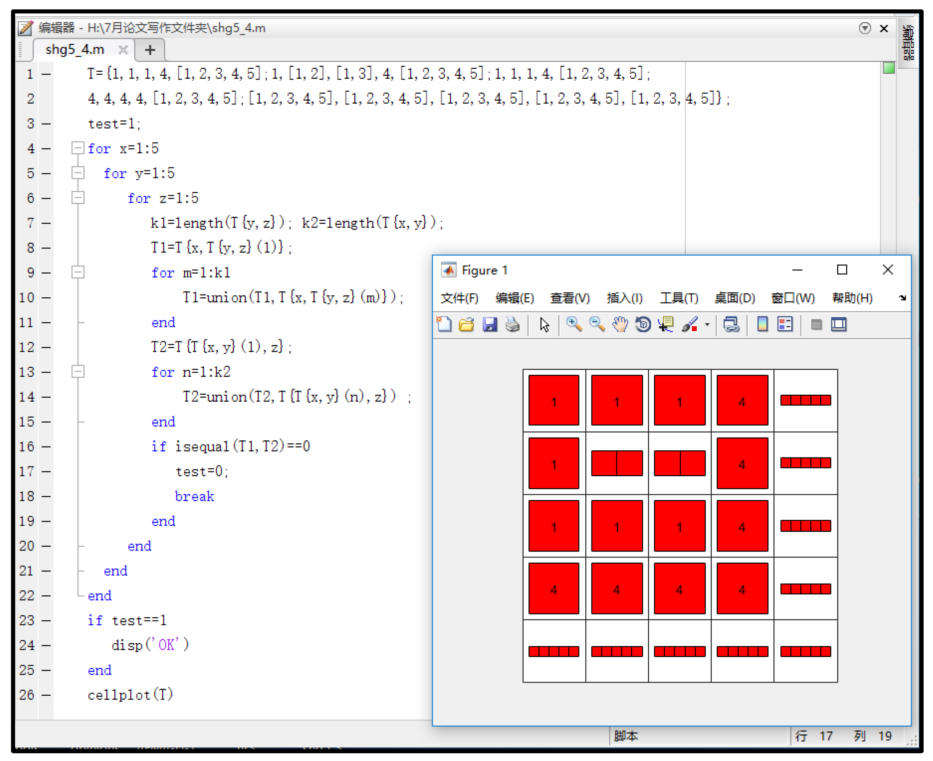Insert a colorbar using toolbar icon
The height and width of the screenshot is (761, 933).
coord(763,325)
